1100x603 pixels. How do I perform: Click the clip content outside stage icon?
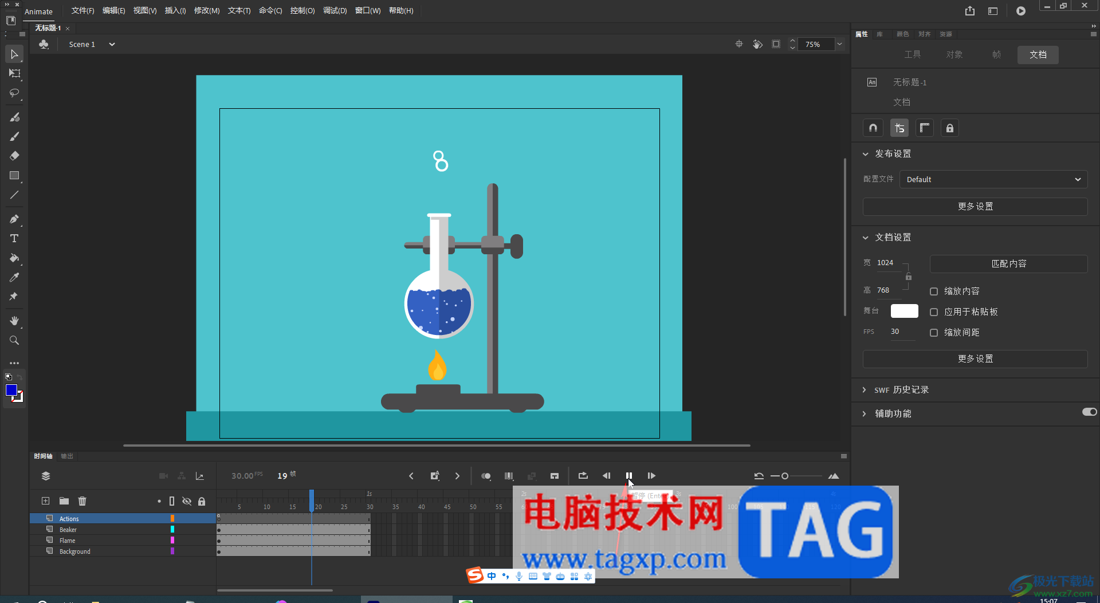pyautogui.click(x=776, y=44)
